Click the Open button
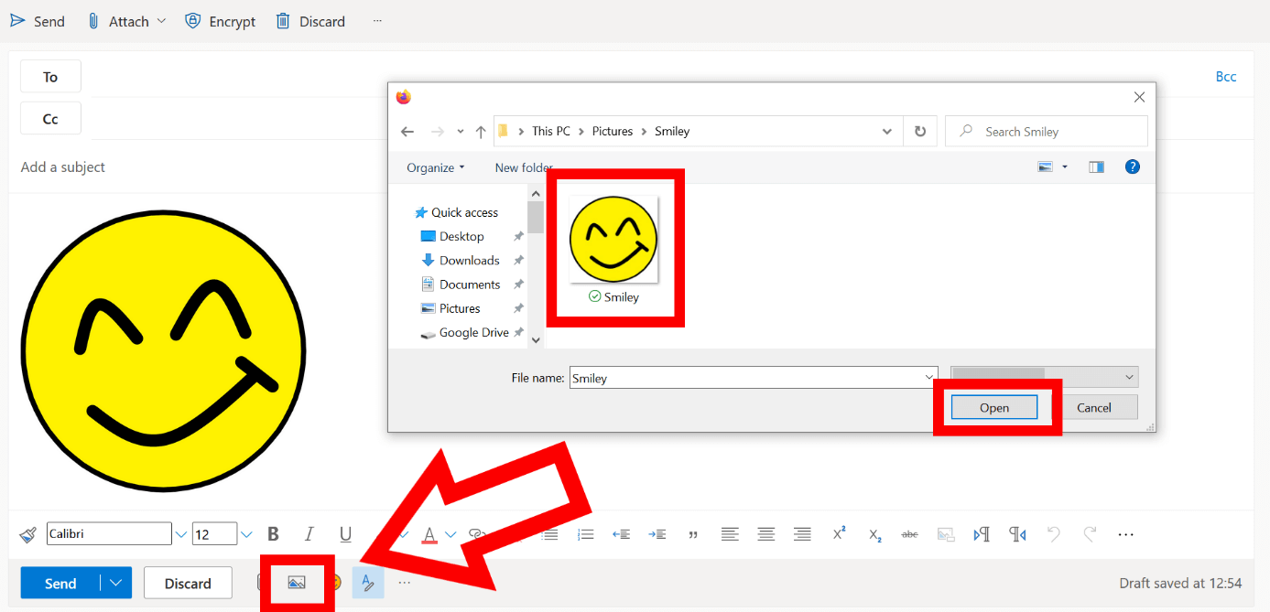Viewport: 1270px width, 612px height. tap(994, 407)
